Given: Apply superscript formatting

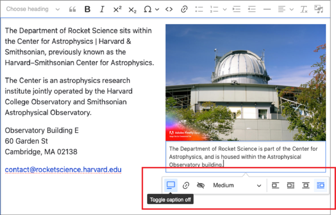Looking at the screenshot, I should click(117, 9).
